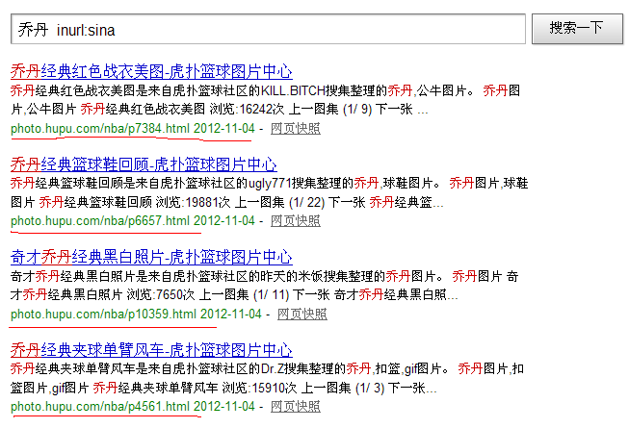629x428 pixels.
Task: Open 网页快照 for the red jersey result
Action: [296, 128]
